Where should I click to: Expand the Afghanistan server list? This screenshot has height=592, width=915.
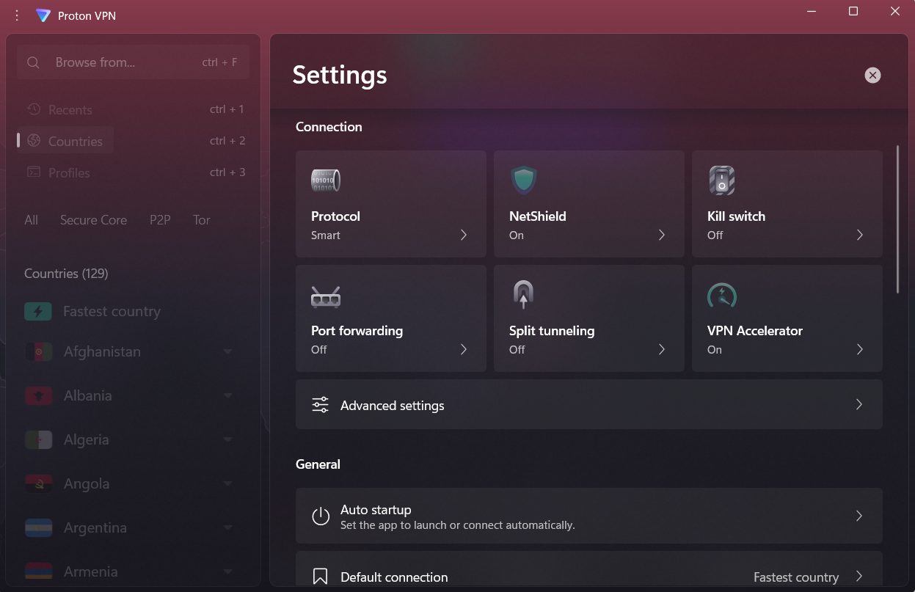(x=227, y=352)
